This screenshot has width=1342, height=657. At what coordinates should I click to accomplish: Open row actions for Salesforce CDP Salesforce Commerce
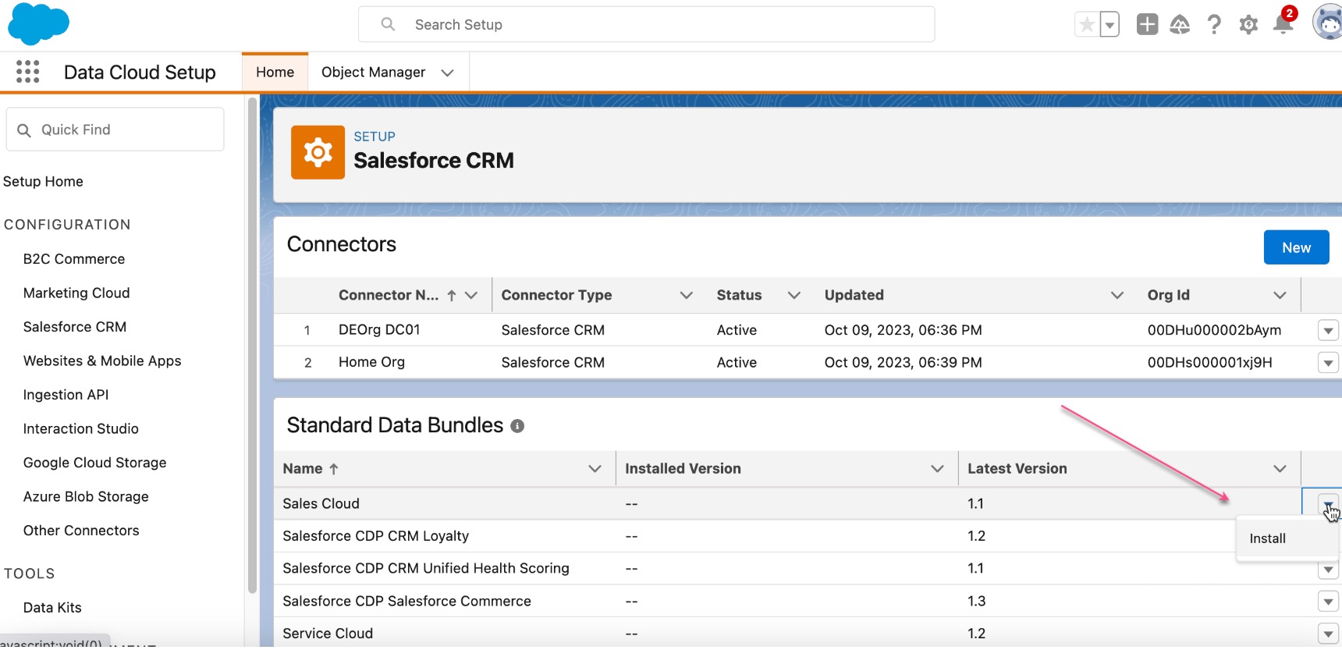[1328, 602]
